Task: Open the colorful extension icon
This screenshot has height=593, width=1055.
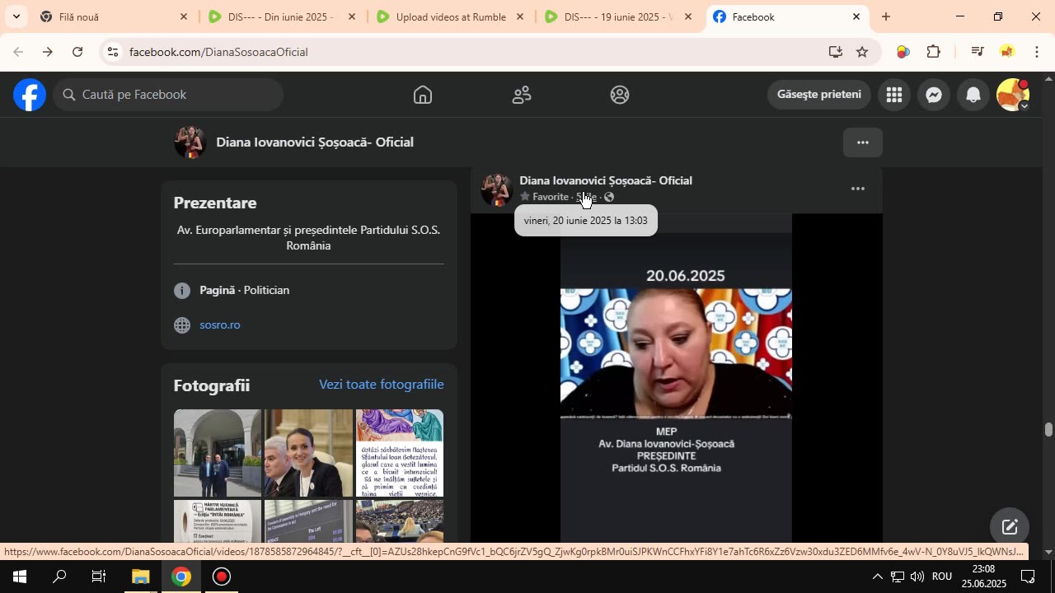Action: (903, 52)
